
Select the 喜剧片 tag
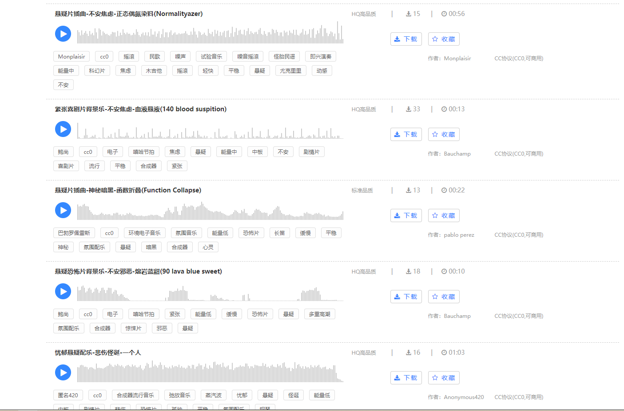point(66,166)
